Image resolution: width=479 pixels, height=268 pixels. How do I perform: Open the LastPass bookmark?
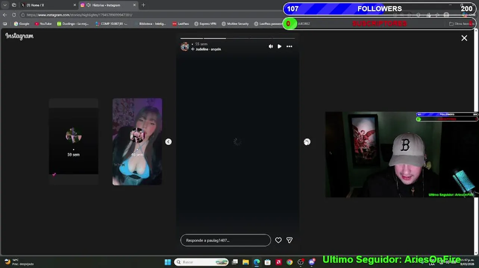181,24
